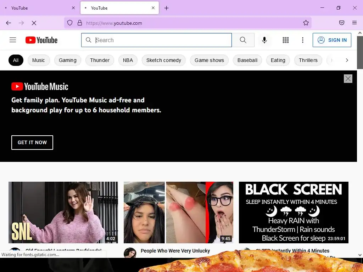The width and height of the screenshot is (363, 272).
Task: Close the active YouTube tab
Action: pyautogui.click(x=153, y=8)
